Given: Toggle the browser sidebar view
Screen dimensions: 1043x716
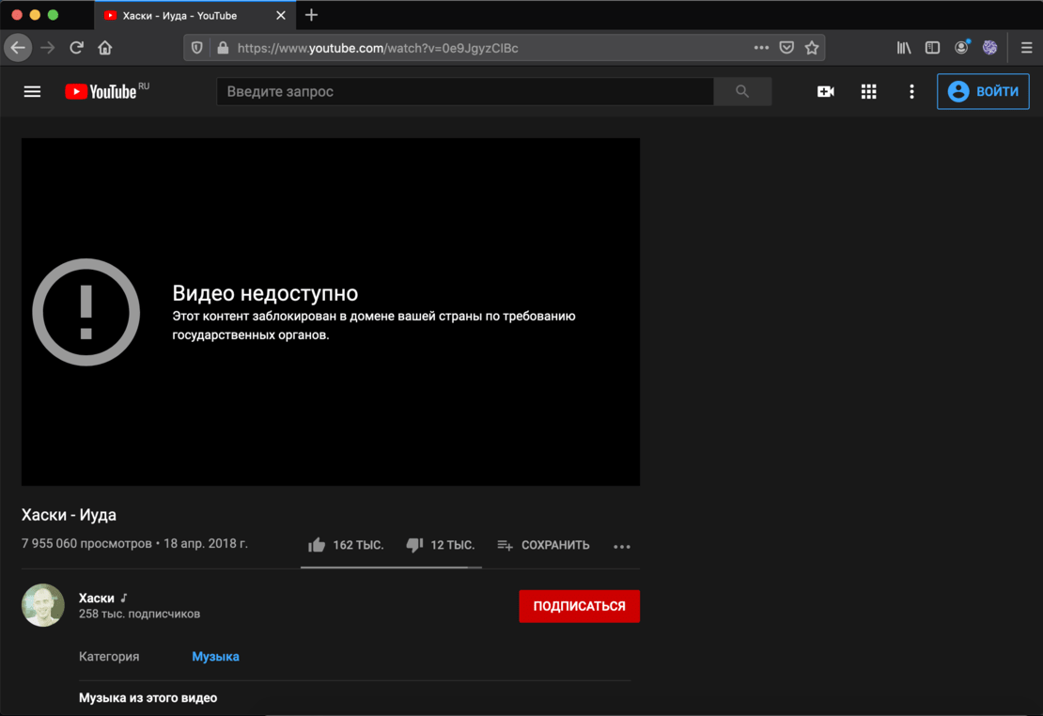Looking at the screenshot, I should point(932,48).
